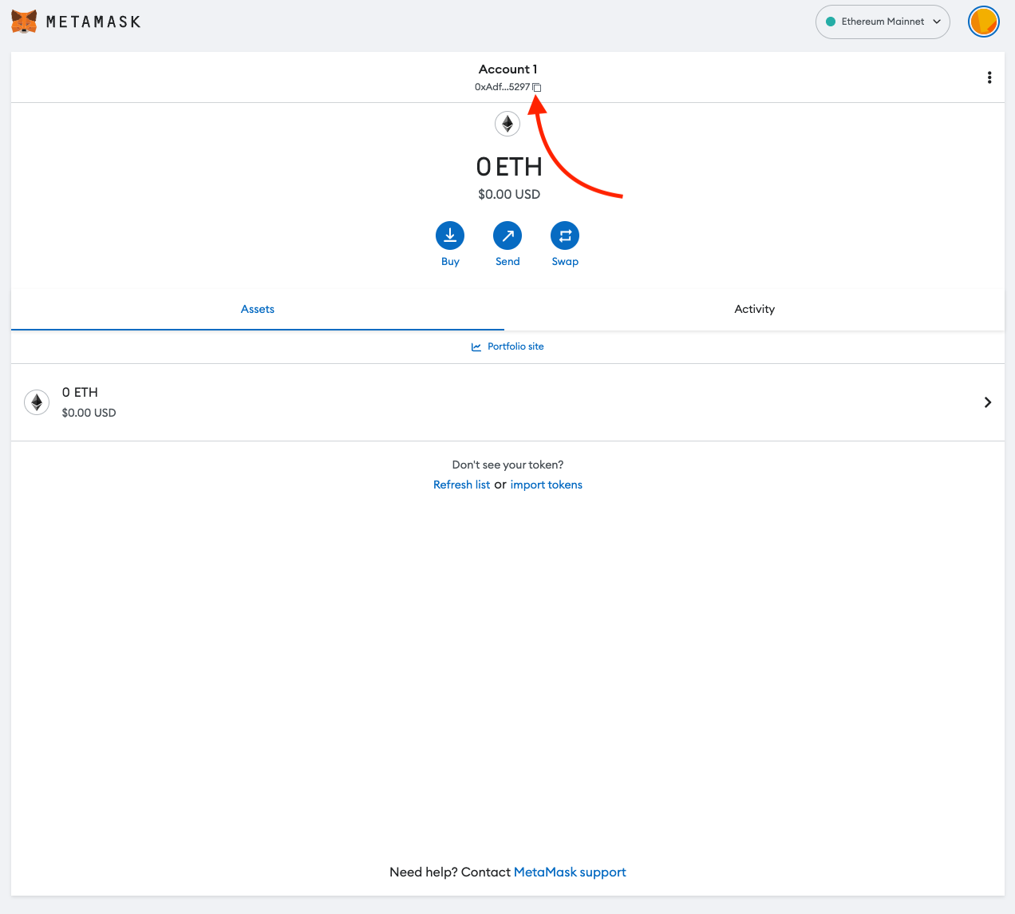Click the Refresh list link
Viewport: 1015px width, 914px height.
tap(461, 485)
